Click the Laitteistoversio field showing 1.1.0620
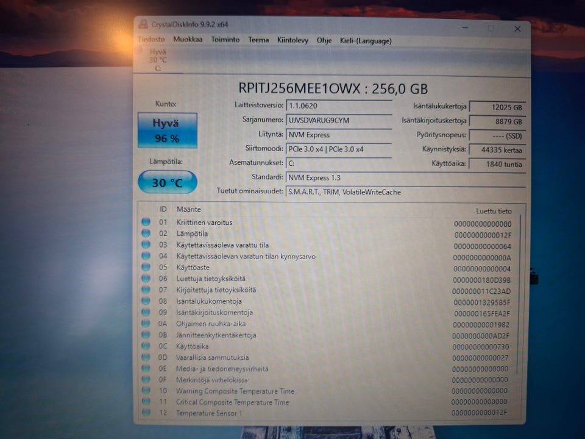 (x=339, y=105)
